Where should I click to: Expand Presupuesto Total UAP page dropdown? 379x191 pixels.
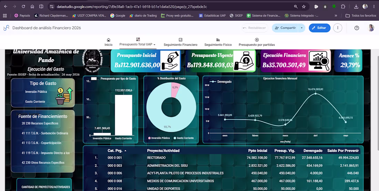154,45
